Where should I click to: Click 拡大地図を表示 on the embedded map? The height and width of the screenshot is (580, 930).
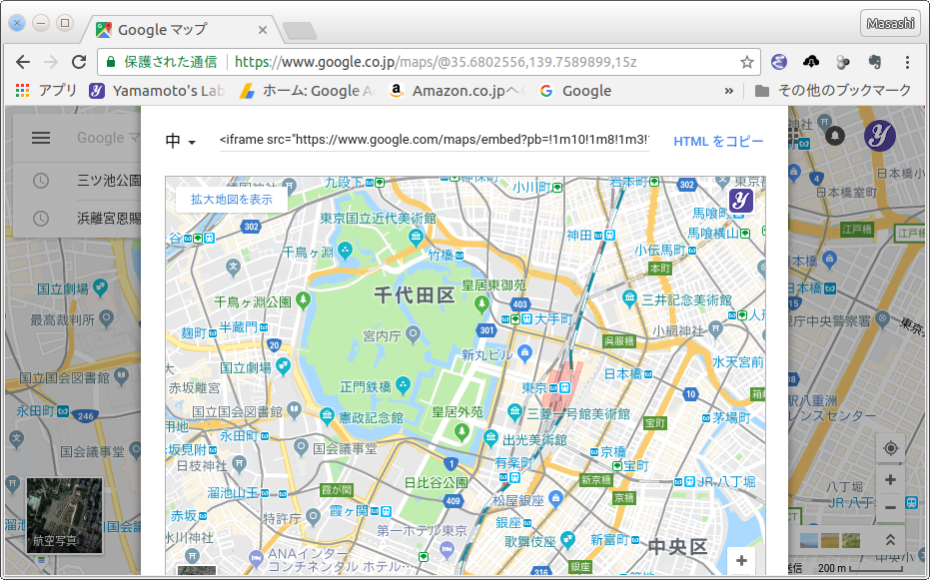click(232, 199)
